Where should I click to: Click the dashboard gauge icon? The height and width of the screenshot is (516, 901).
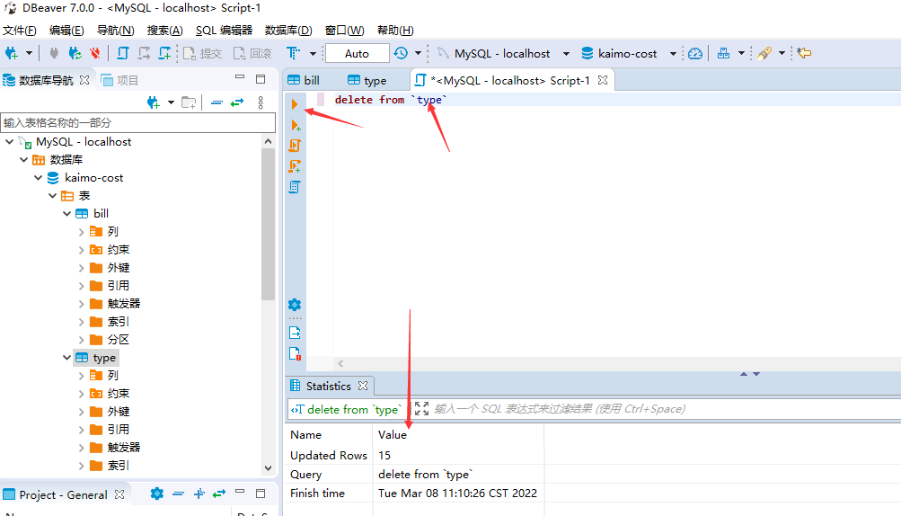[695, 54]
